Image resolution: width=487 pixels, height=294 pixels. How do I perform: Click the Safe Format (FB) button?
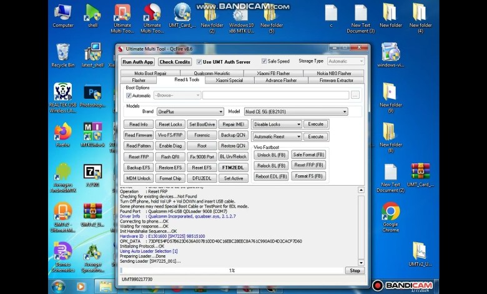[308, 155]
